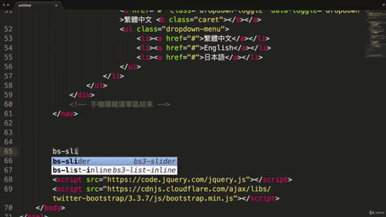Click line number 52 in gutter
Viewport: 386px width, 217px height.
pos(8,29)
